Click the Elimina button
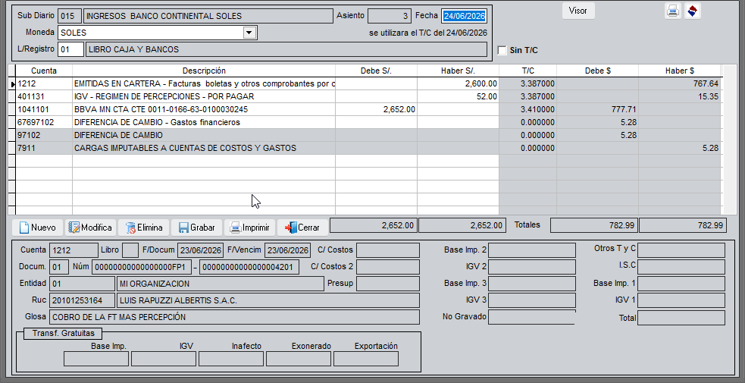This screenshot has width=745, height=383. point(143,228)
